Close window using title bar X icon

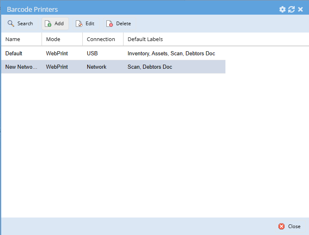pos(300,9)
